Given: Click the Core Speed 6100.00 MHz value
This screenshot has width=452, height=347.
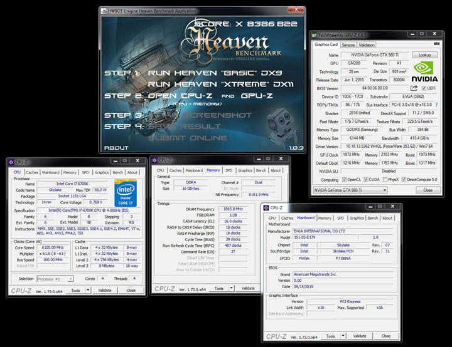Looking at the screenshot, I should coord(53,247).
